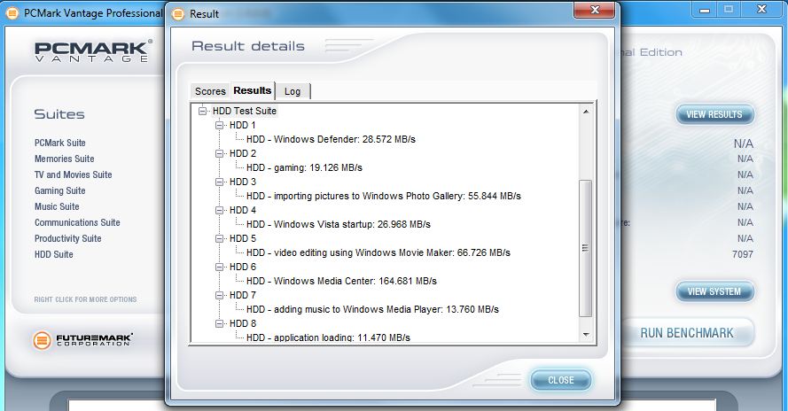Collapse the HDD 2 node
Screen dimensions: 788x411
click(220, 154)
